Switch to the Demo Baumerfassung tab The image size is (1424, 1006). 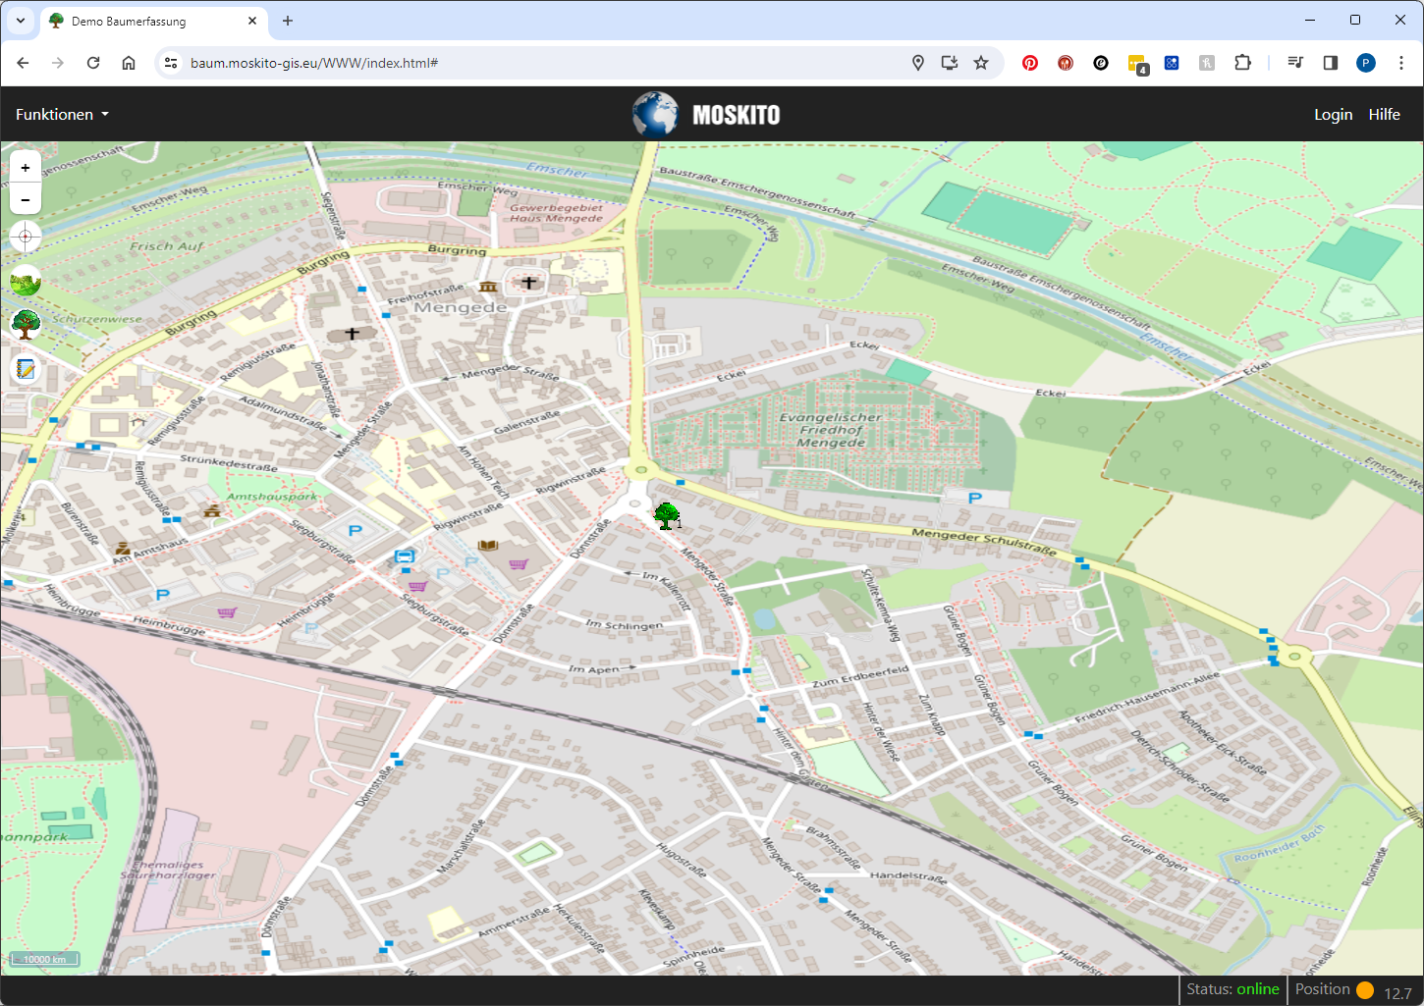147,21
